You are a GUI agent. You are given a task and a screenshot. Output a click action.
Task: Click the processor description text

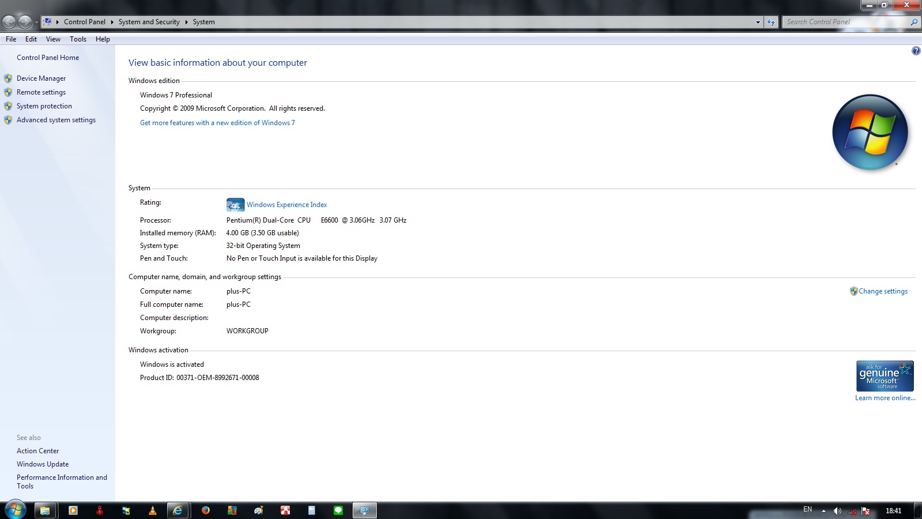tap(316, 220)
